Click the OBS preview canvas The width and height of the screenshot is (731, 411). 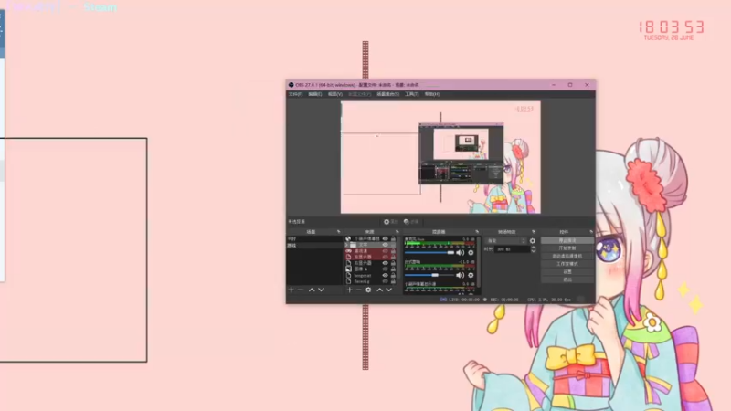point(440,157)
